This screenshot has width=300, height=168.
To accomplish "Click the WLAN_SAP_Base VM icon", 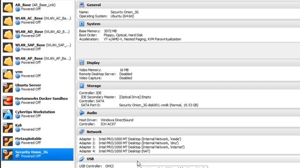I will pyautogui.click(x=8, y=48).
